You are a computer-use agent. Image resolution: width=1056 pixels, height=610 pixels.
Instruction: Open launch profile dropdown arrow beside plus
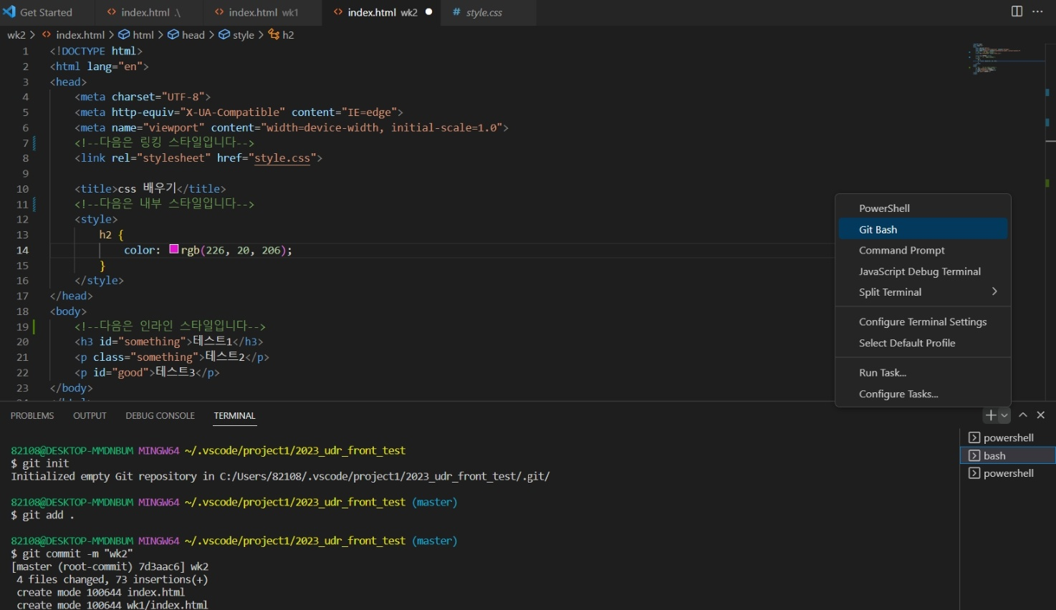coord(1004,415)
